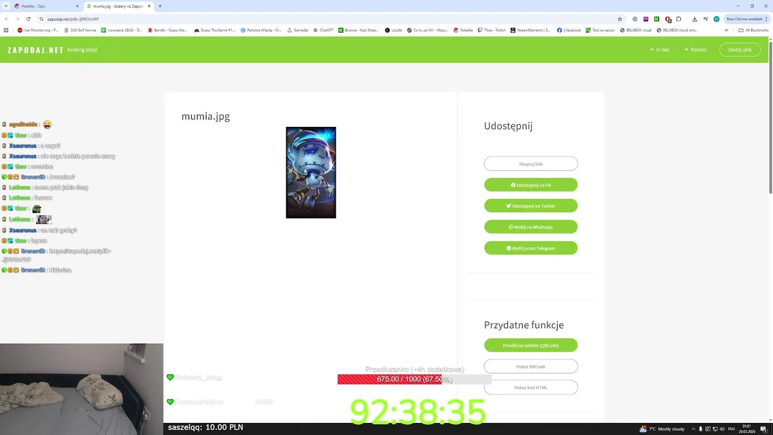Open the Chrome profile avatar
Image resolution: width=773 pixels, height=435 pixels.
tap(716, 19)
